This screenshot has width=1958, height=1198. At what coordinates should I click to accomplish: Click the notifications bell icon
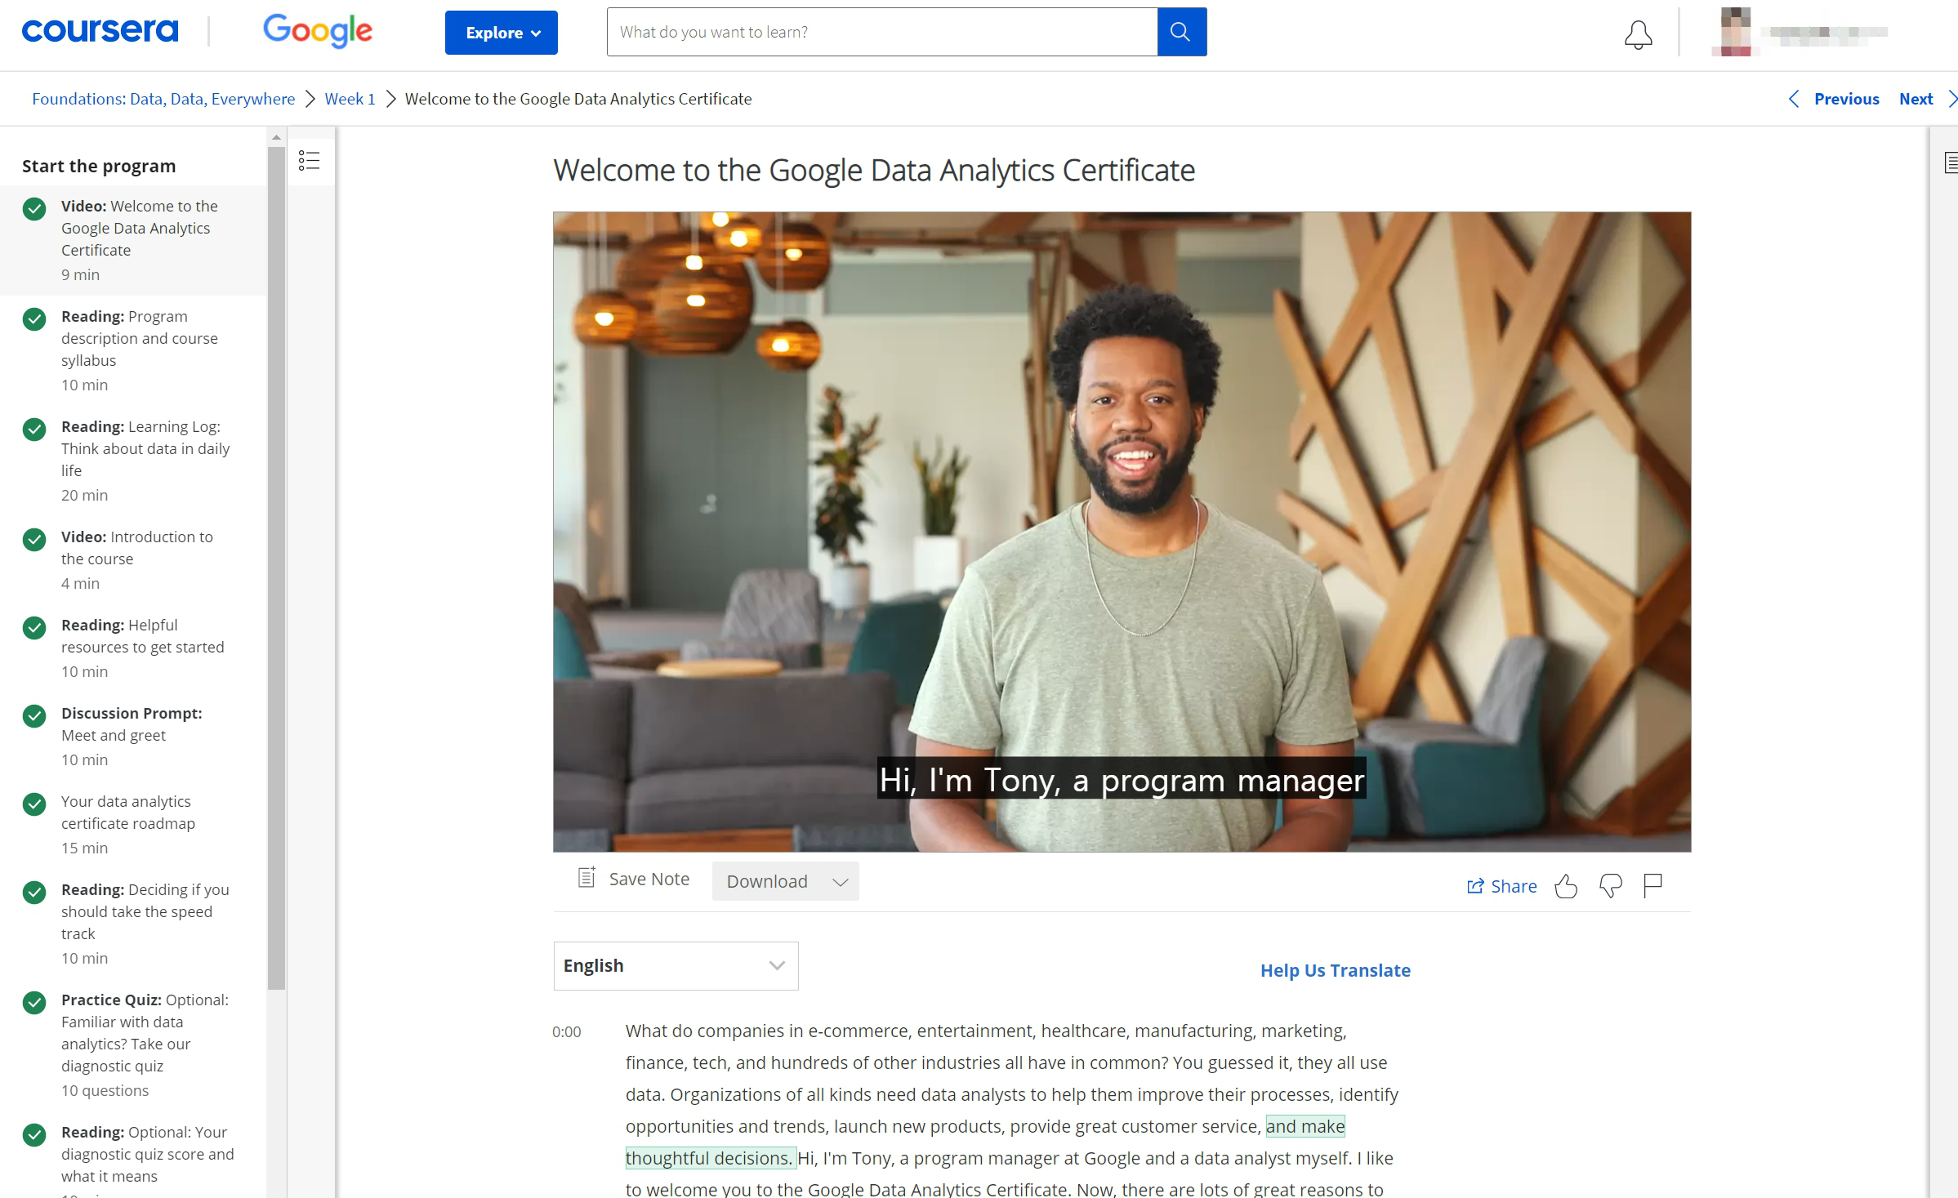coord(1638,34)
